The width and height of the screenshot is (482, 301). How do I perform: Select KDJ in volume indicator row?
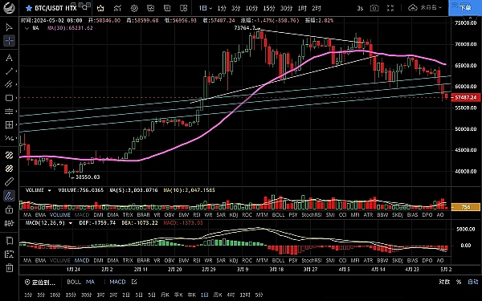pyautogui.click(x=234, y=215)
